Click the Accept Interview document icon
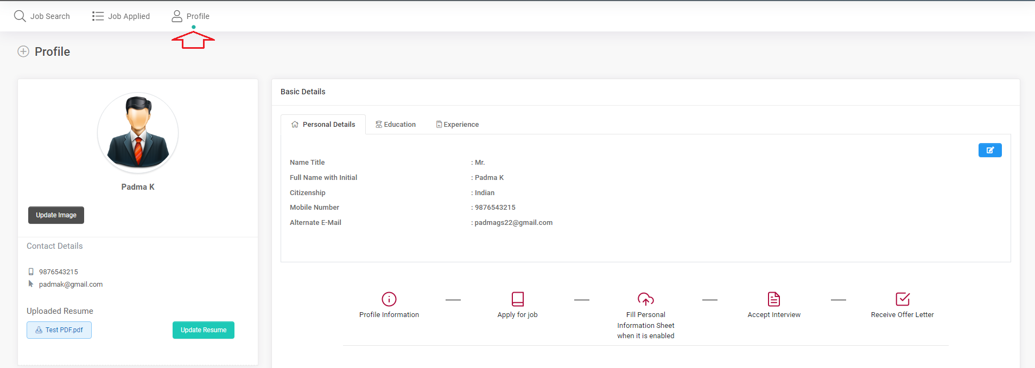1035x368 pixels. tap(773, 299)
